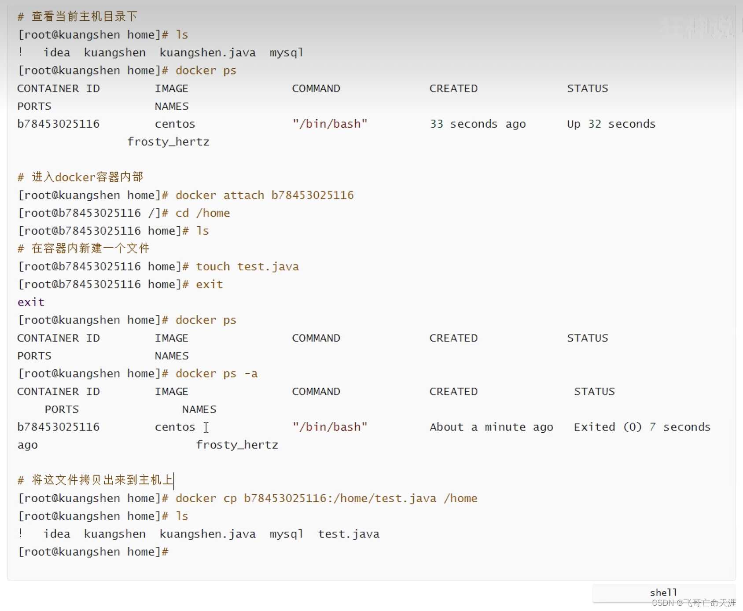Click '"/bin/bash"' in the '33 seconds ago' row

coord(330,124)
